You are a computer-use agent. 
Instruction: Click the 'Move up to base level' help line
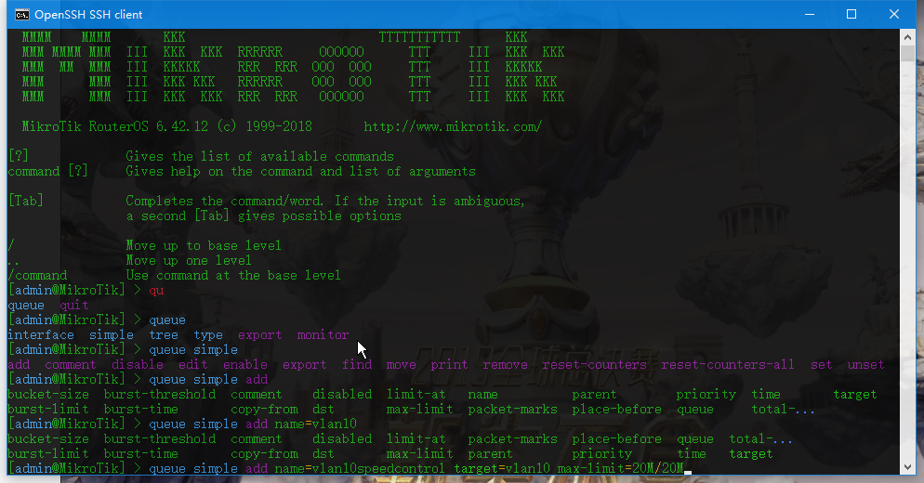[x=204, y=245]
